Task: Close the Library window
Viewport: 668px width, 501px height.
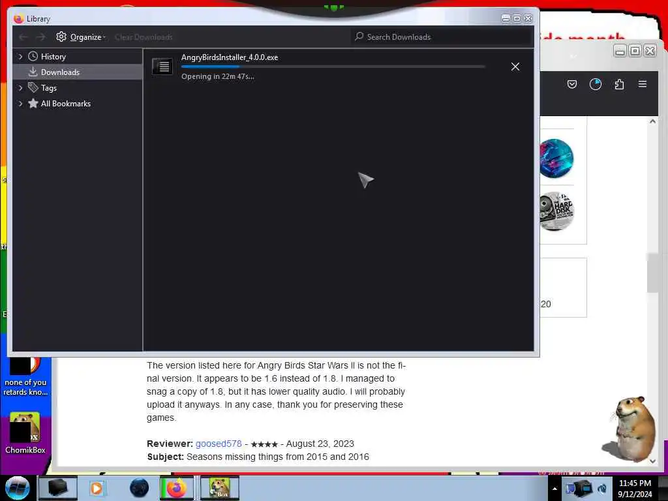Action: 528,18
